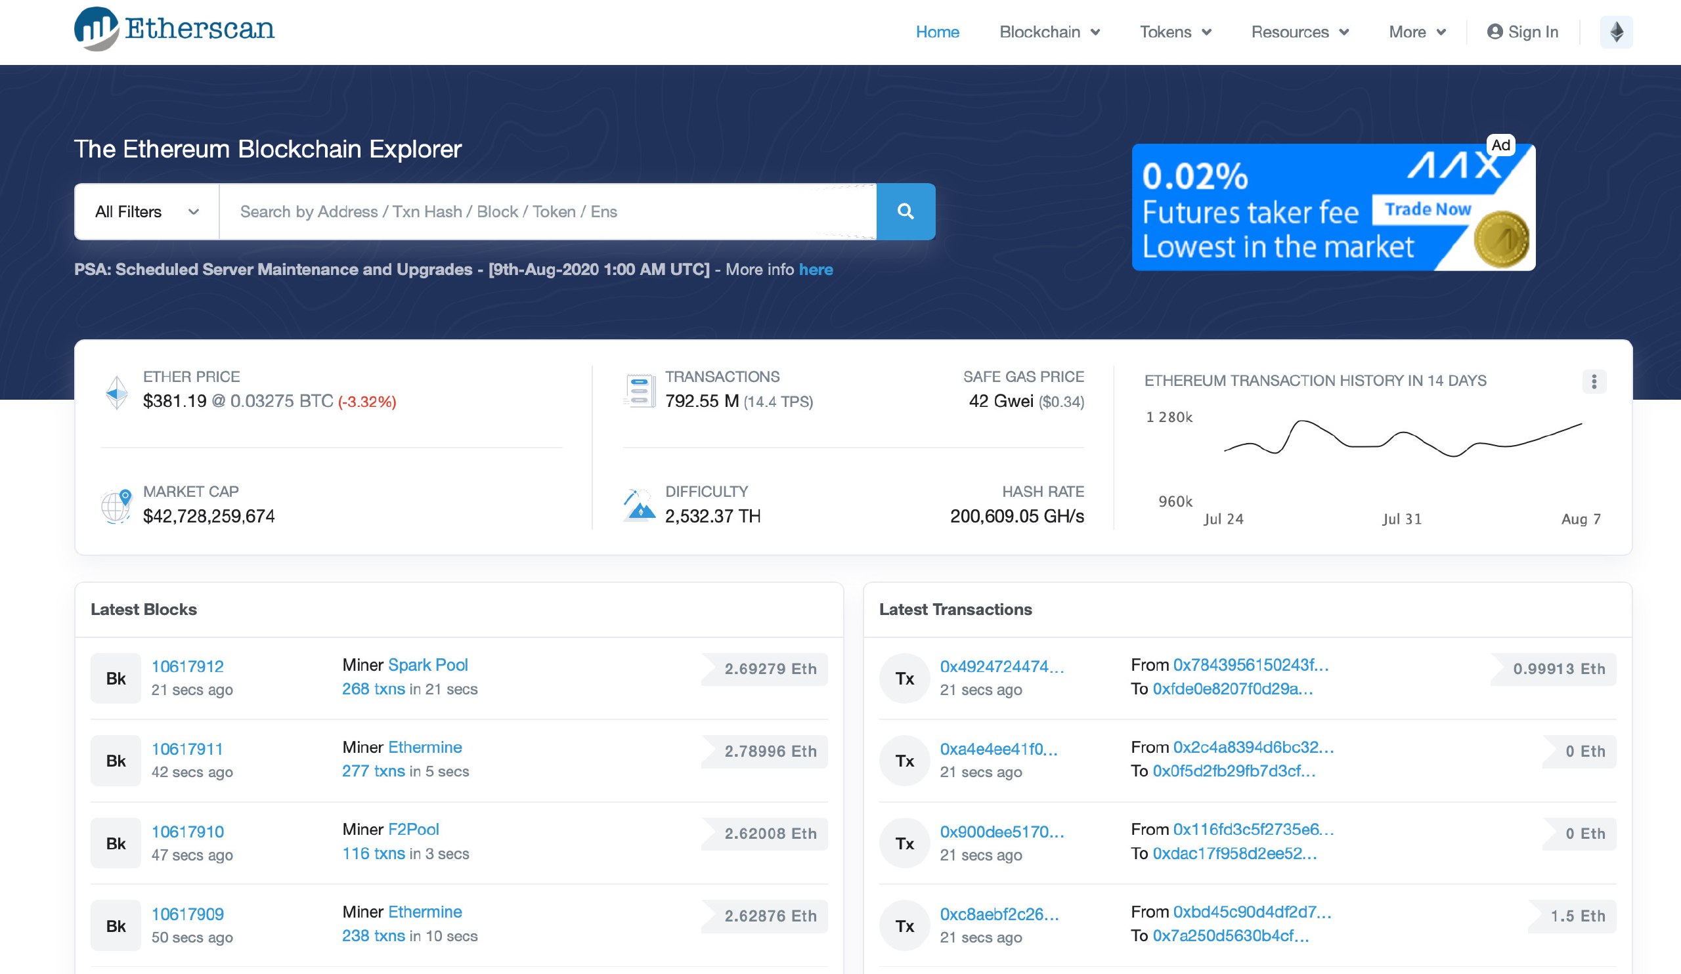
Task: Open the transaction chart options menu
Action: pyautogui.click(x=1594, y=381)
